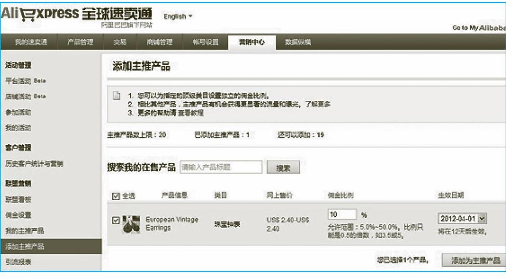
Task: Open the European Vintage Earrings product title
Action: point(172,223)
